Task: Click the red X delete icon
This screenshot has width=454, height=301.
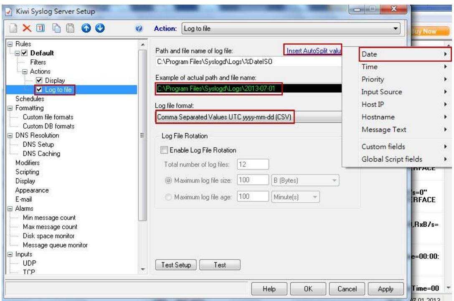Action: click(27, 28)
